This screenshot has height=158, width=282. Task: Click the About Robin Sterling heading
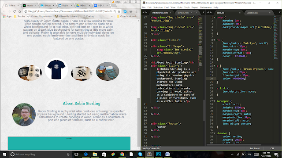pyautogui.click(x=82, y=104)
